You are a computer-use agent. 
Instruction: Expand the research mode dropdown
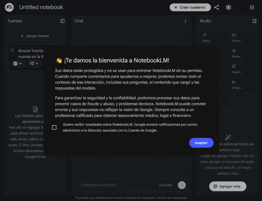pos(34,64)
